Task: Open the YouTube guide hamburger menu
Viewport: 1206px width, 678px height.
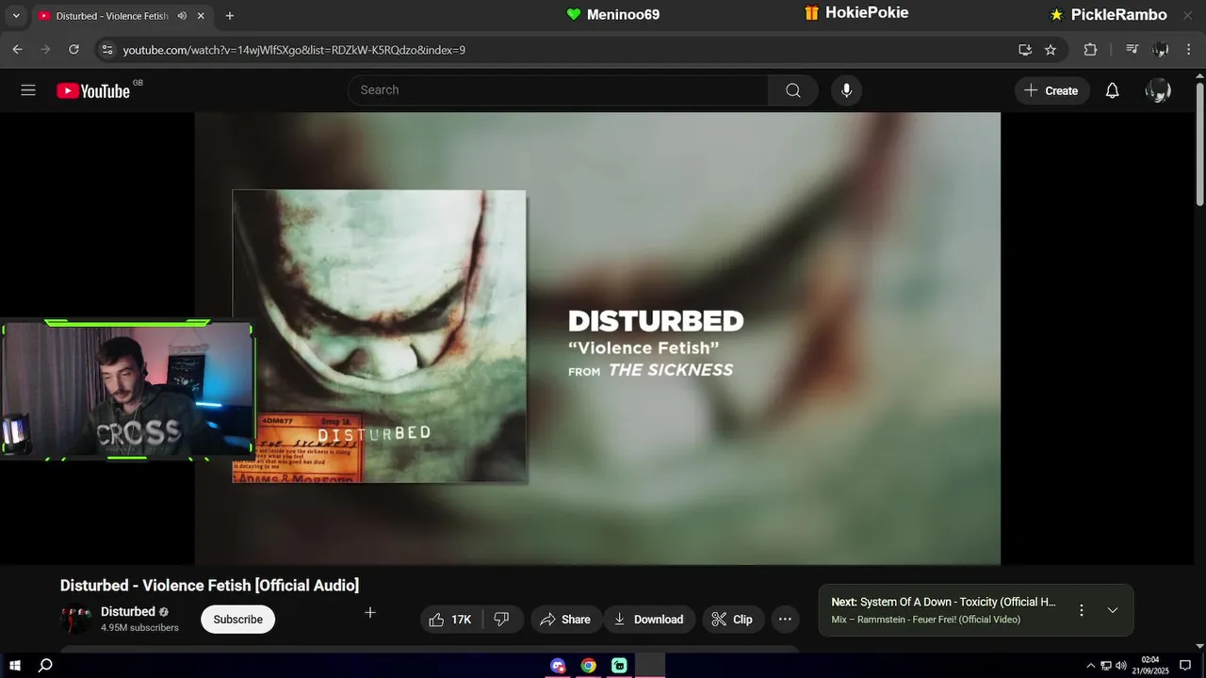Action: click(28, 90)
